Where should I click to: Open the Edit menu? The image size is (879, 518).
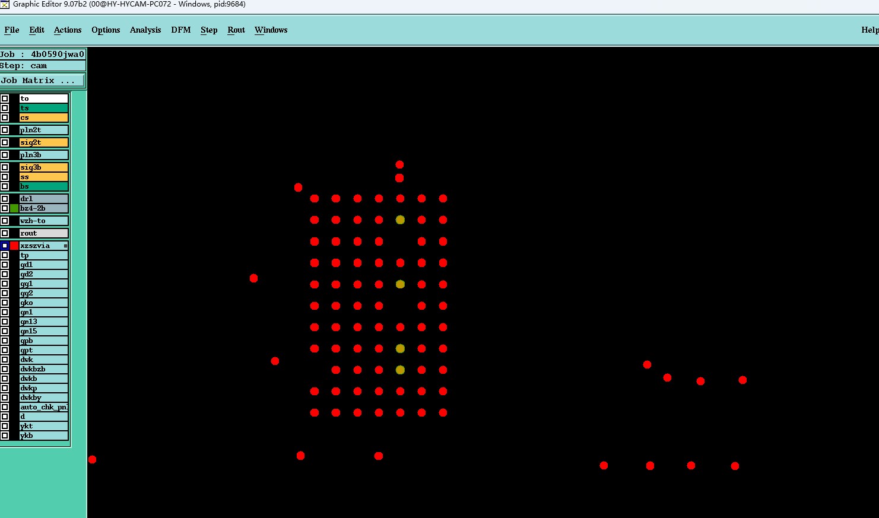[x=37, y=30]
